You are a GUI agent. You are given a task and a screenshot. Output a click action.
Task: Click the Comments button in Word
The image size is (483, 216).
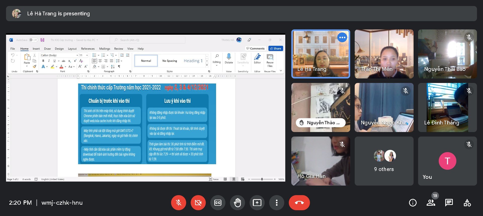point(256,49)
